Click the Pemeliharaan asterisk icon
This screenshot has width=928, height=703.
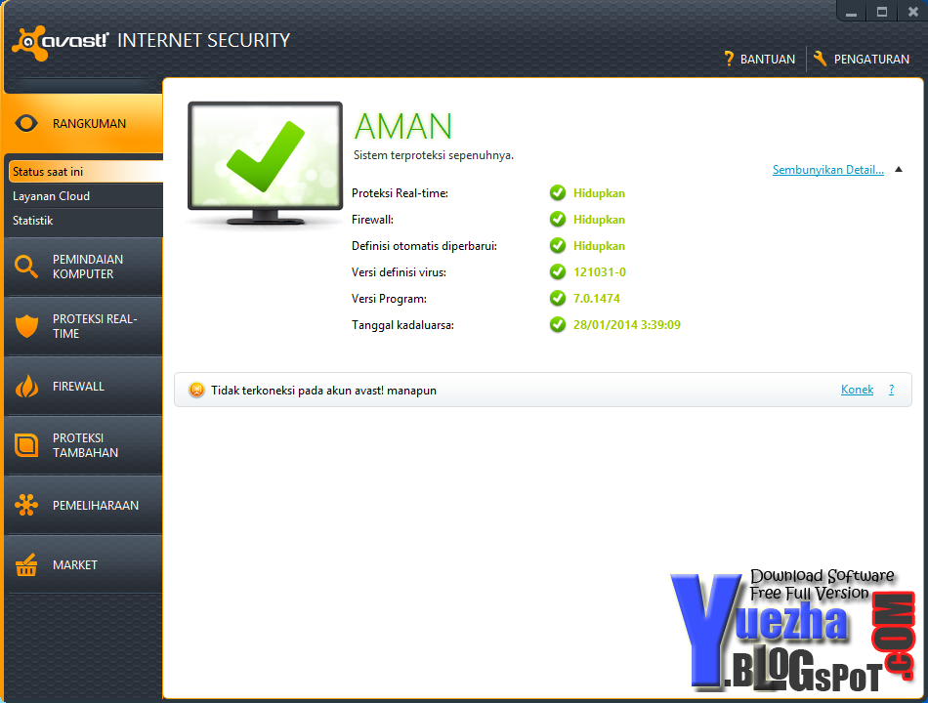[26, 506]
